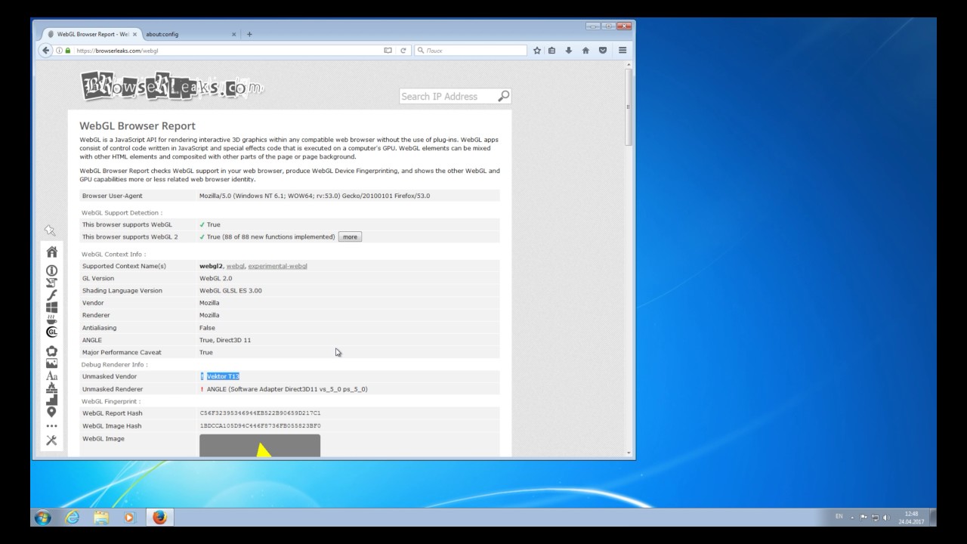This screenshot has width=967, height=544.
Task: Open the WebGL 'GL' icon in sidebar
Action: point(51,332)
